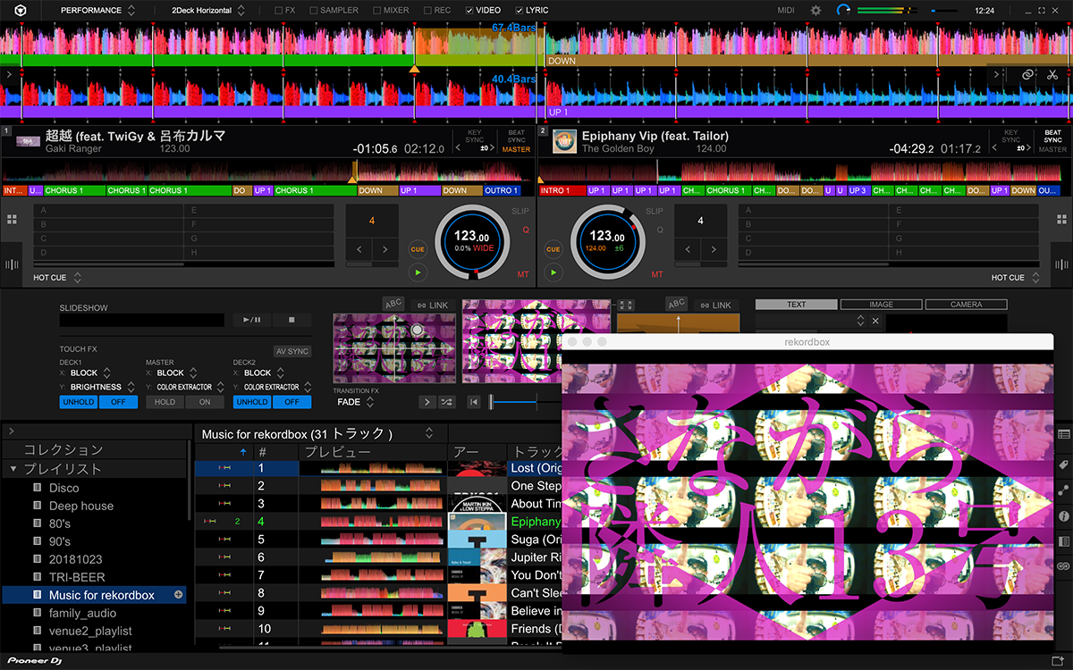
Task: Click deck 1 beat grid icon
Action: pos(13,264)
